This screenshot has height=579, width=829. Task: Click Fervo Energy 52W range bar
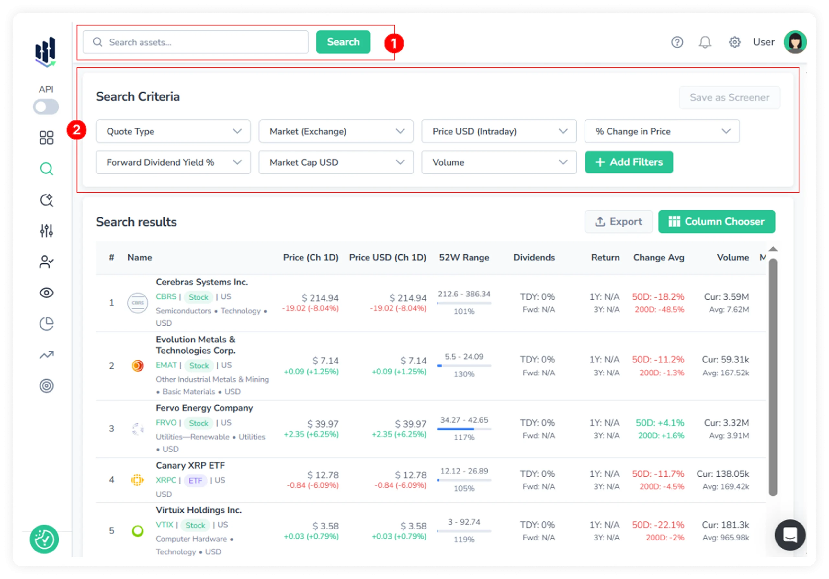[x=464, y=429]
